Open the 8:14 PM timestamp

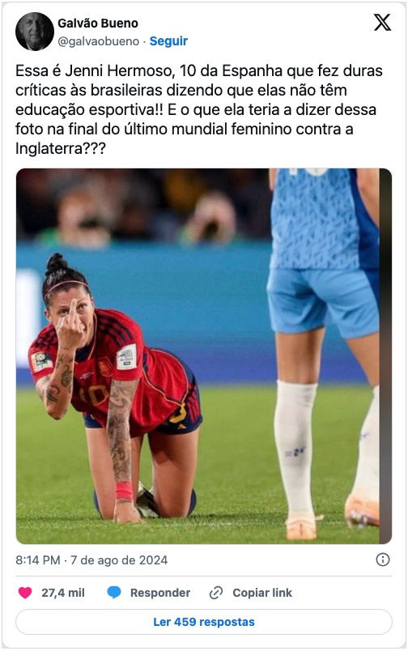[38, 560]
